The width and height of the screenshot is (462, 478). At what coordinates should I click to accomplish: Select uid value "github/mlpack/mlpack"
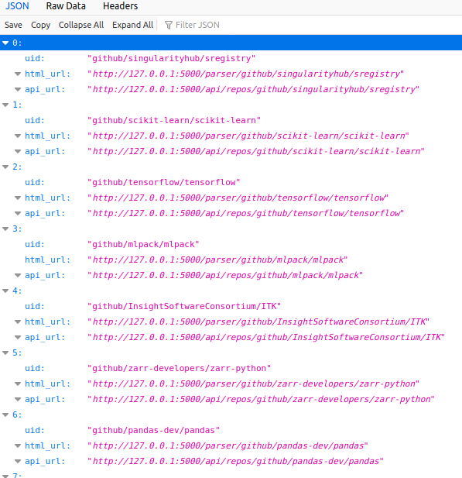click(143, 244)
